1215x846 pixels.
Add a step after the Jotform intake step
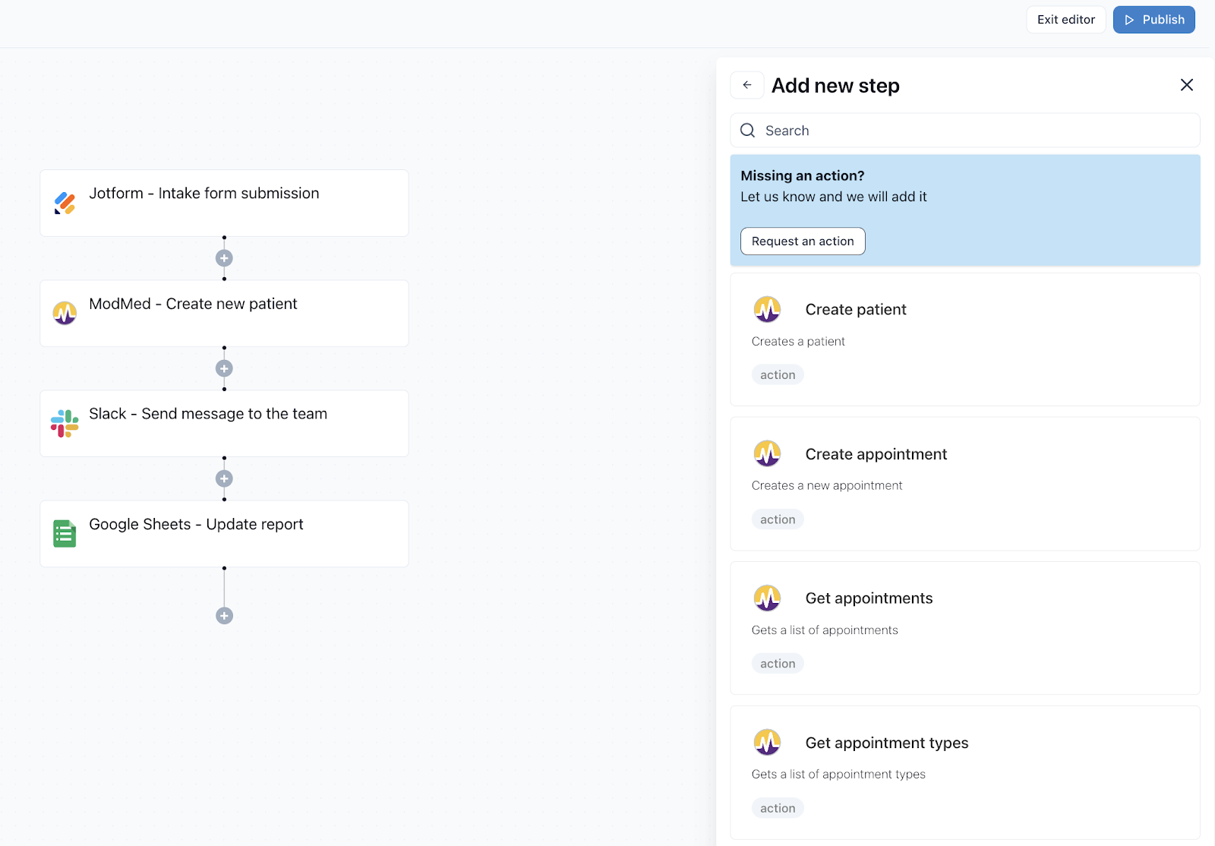(x=224, y=258)
